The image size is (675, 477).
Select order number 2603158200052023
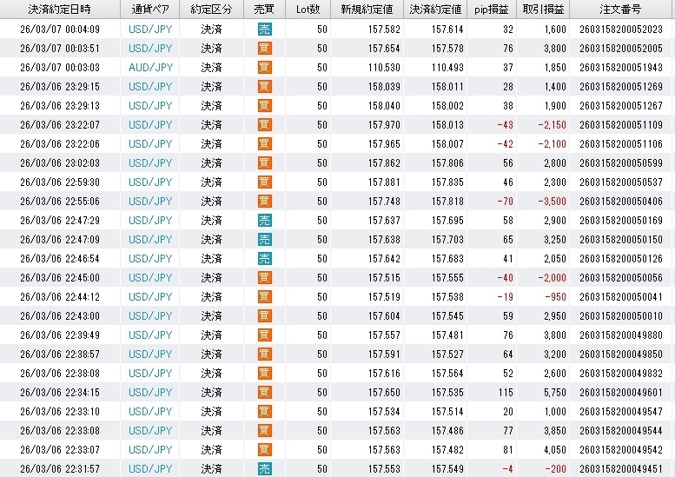(x=621, y=29)
